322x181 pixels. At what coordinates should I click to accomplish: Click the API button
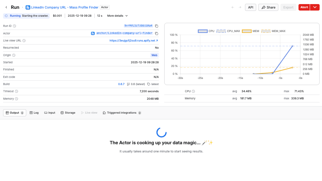click(x=250, y=7)
